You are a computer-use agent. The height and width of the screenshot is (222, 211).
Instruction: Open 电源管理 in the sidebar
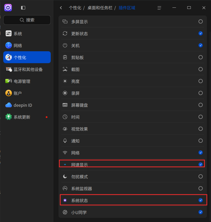(x=27, y=81)
